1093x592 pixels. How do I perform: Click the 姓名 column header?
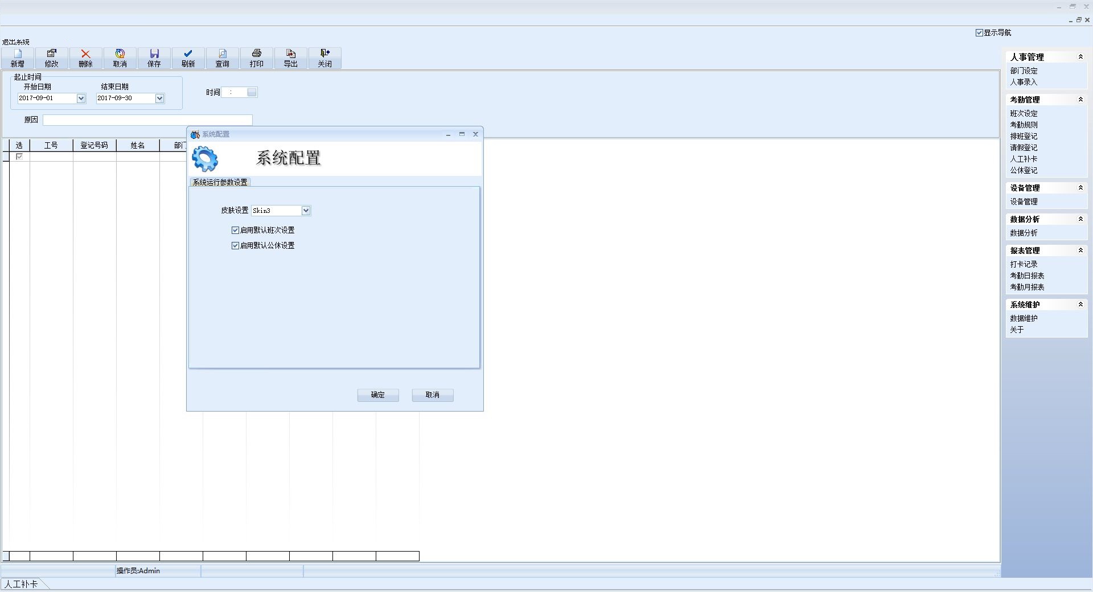pos(138,145)
